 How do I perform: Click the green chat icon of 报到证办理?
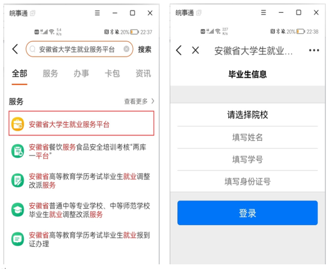18,239
